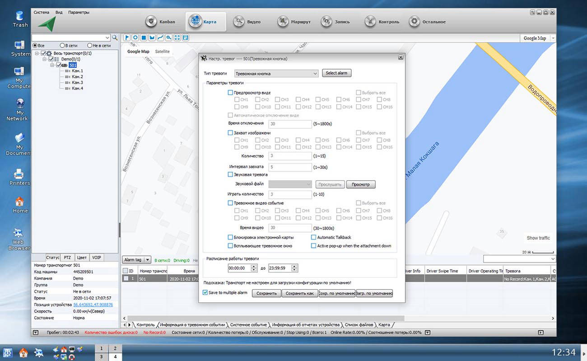The width and height of the screenshot is (587, 361).
Task: Click the Время отключения input field
Action: (x=289, y=124)
